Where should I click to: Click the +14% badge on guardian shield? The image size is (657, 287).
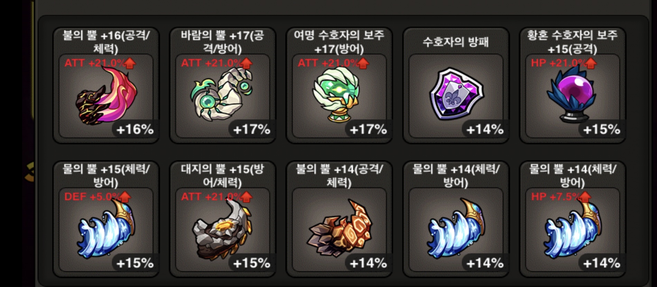tap(485, 129)
